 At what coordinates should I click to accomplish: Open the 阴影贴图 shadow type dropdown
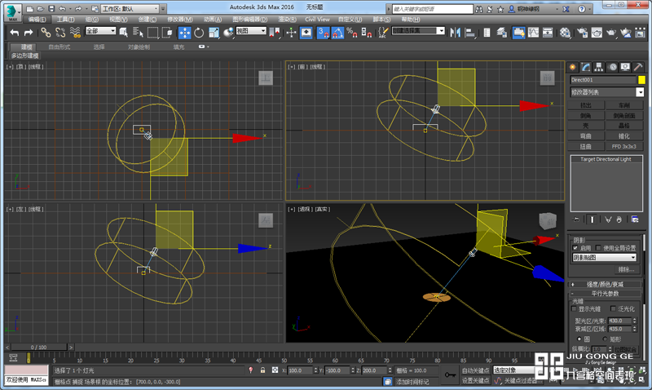coord(604,257)
